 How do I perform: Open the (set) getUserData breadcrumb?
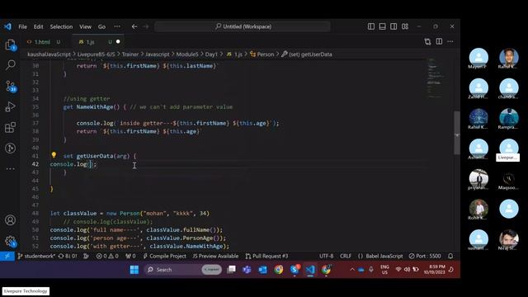pos(307,54)
